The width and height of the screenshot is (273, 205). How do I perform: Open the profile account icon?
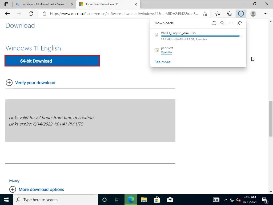coord(253,14)
